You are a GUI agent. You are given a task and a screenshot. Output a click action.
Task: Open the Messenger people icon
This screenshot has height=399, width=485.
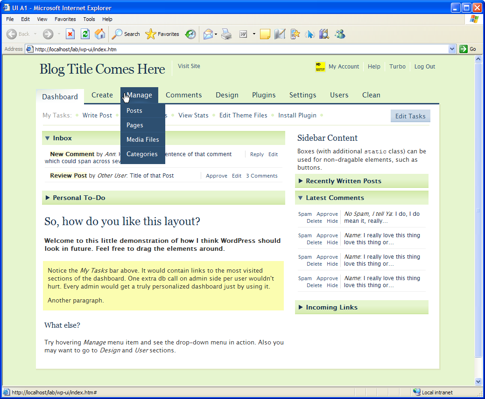tap(340, 34)
